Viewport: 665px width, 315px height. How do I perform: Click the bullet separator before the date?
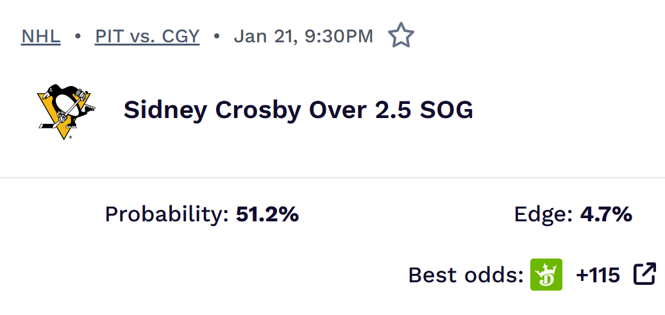[217, 36]
